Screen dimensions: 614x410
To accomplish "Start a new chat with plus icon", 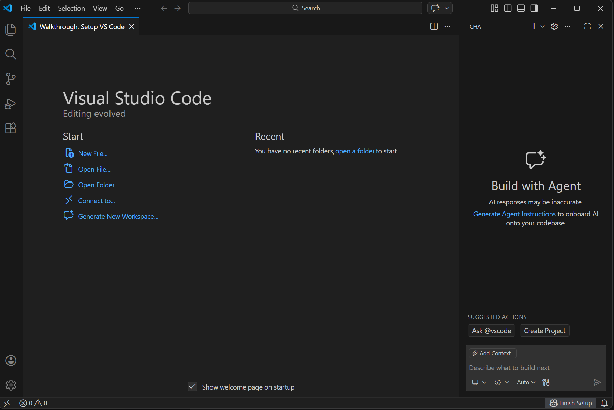I will (x=534, y=26).
